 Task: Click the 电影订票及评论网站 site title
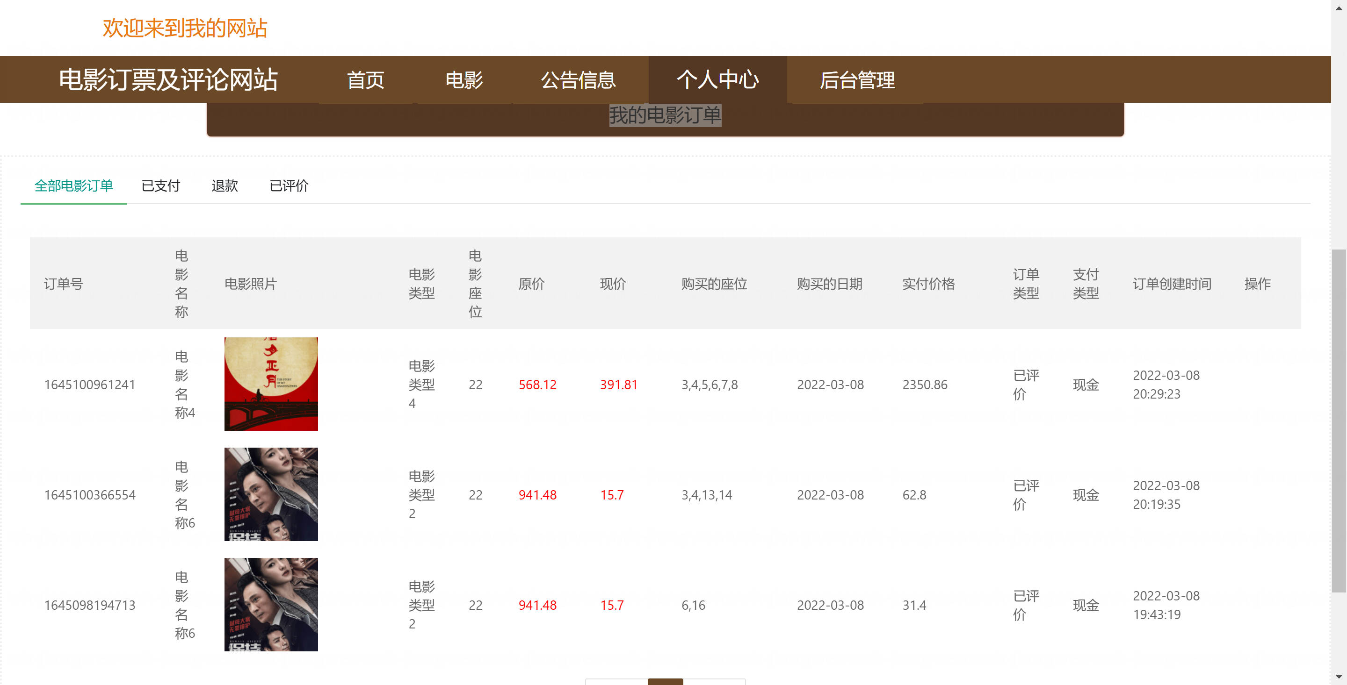(168, 80)
